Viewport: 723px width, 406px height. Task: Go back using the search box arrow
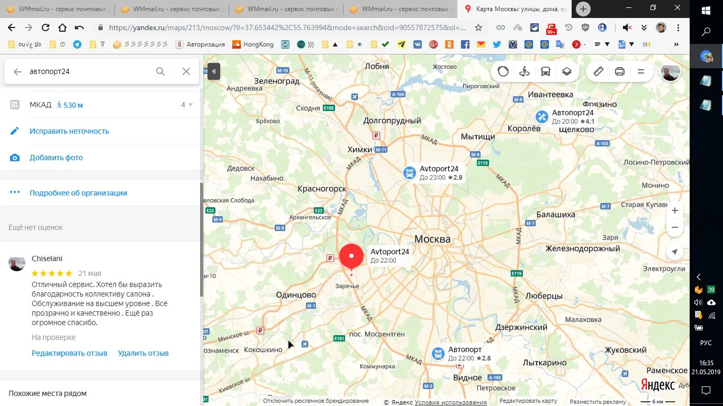(x=17, y=71)
